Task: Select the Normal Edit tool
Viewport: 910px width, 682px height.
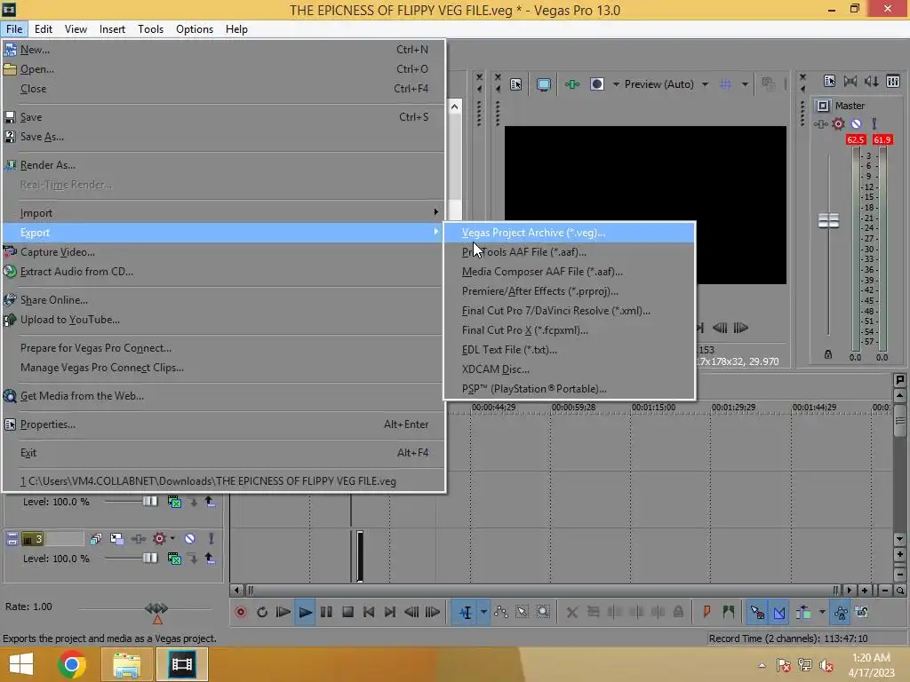Action: (466, 612)
